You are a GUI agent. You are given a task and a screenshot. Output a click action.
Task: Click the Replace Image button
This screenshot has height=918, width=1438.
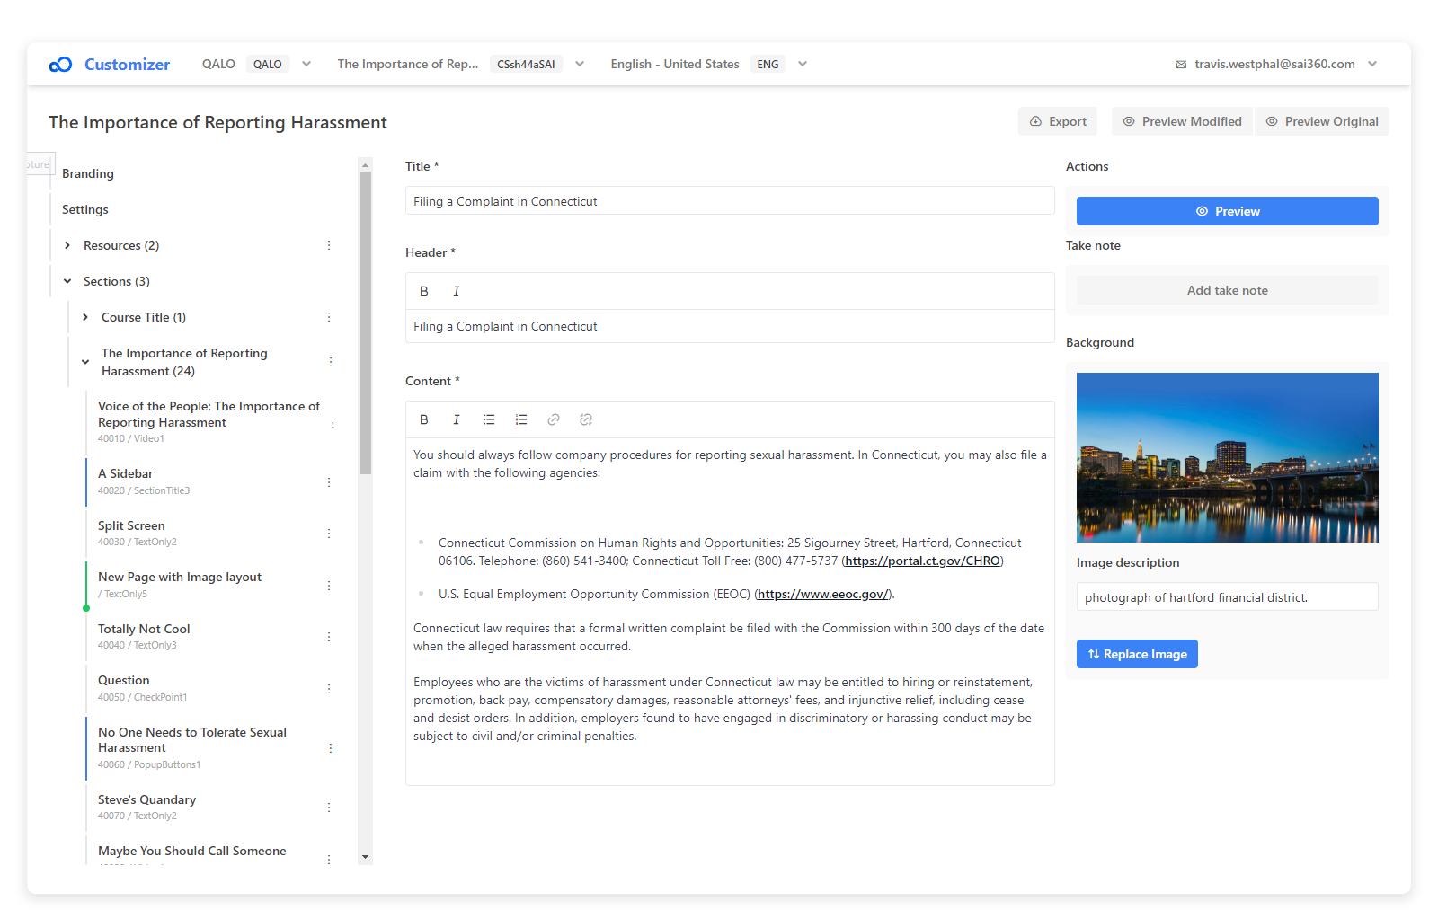[1137, 654]
